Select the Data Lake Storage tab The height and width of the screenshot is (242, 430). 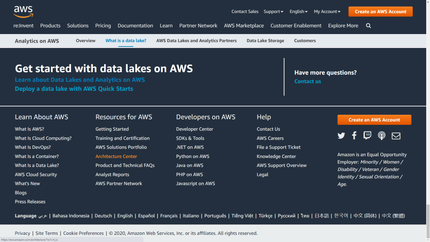click(265, 41)
